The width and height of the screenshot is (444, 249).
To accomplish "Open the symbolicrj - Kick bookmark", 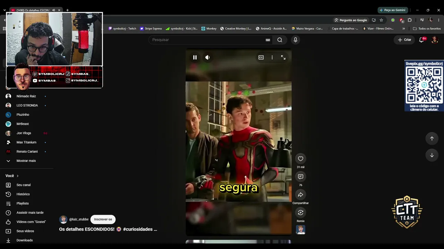I will click(182, 29).
